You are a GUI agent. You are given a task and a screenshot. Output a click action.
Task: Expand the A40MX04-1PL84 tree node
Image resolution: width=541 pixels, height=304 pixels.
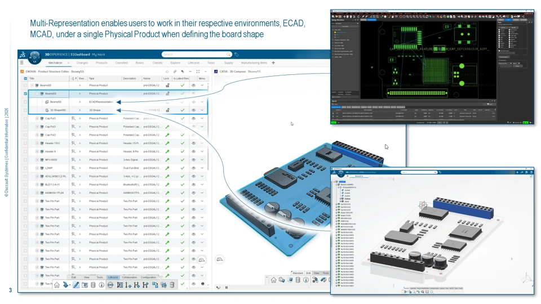[37, 193]
